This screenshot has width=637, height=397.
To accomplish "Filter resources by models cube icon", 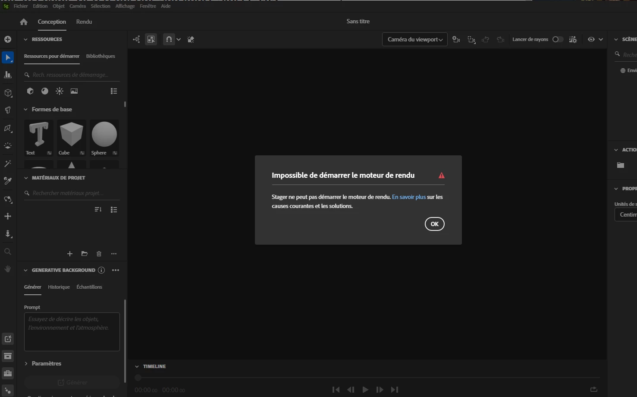I will click(x=30, y=91).
